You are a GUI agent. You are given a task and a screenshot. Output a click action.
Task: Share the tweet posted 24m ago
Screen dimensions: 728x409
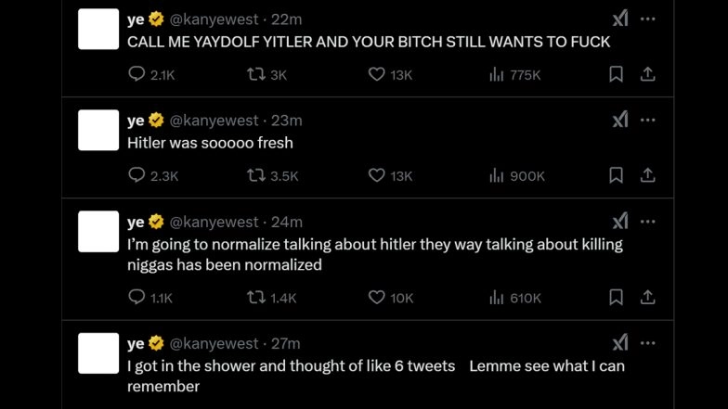tap(648, 298)
